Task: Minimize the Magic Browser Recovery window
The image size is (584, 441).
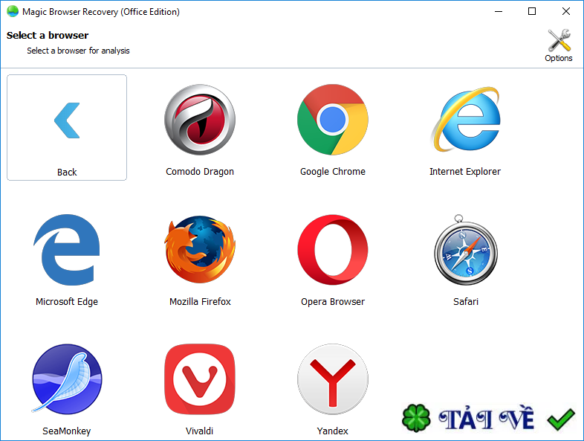Action: coord(498,12)
